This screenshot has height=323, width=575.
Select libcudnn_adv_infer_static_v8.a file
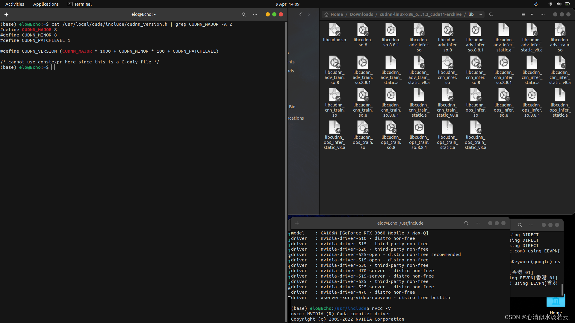coord(532,38)
